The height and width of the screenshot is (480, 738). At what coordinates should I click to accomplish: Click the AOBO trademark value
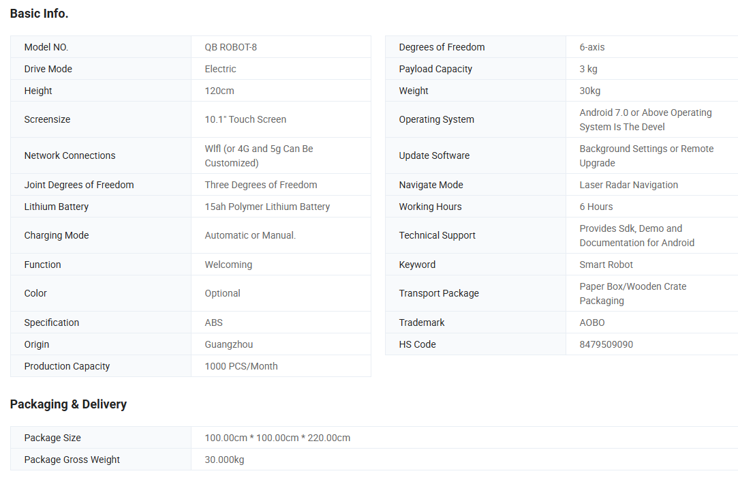click(x=591, y=322)
